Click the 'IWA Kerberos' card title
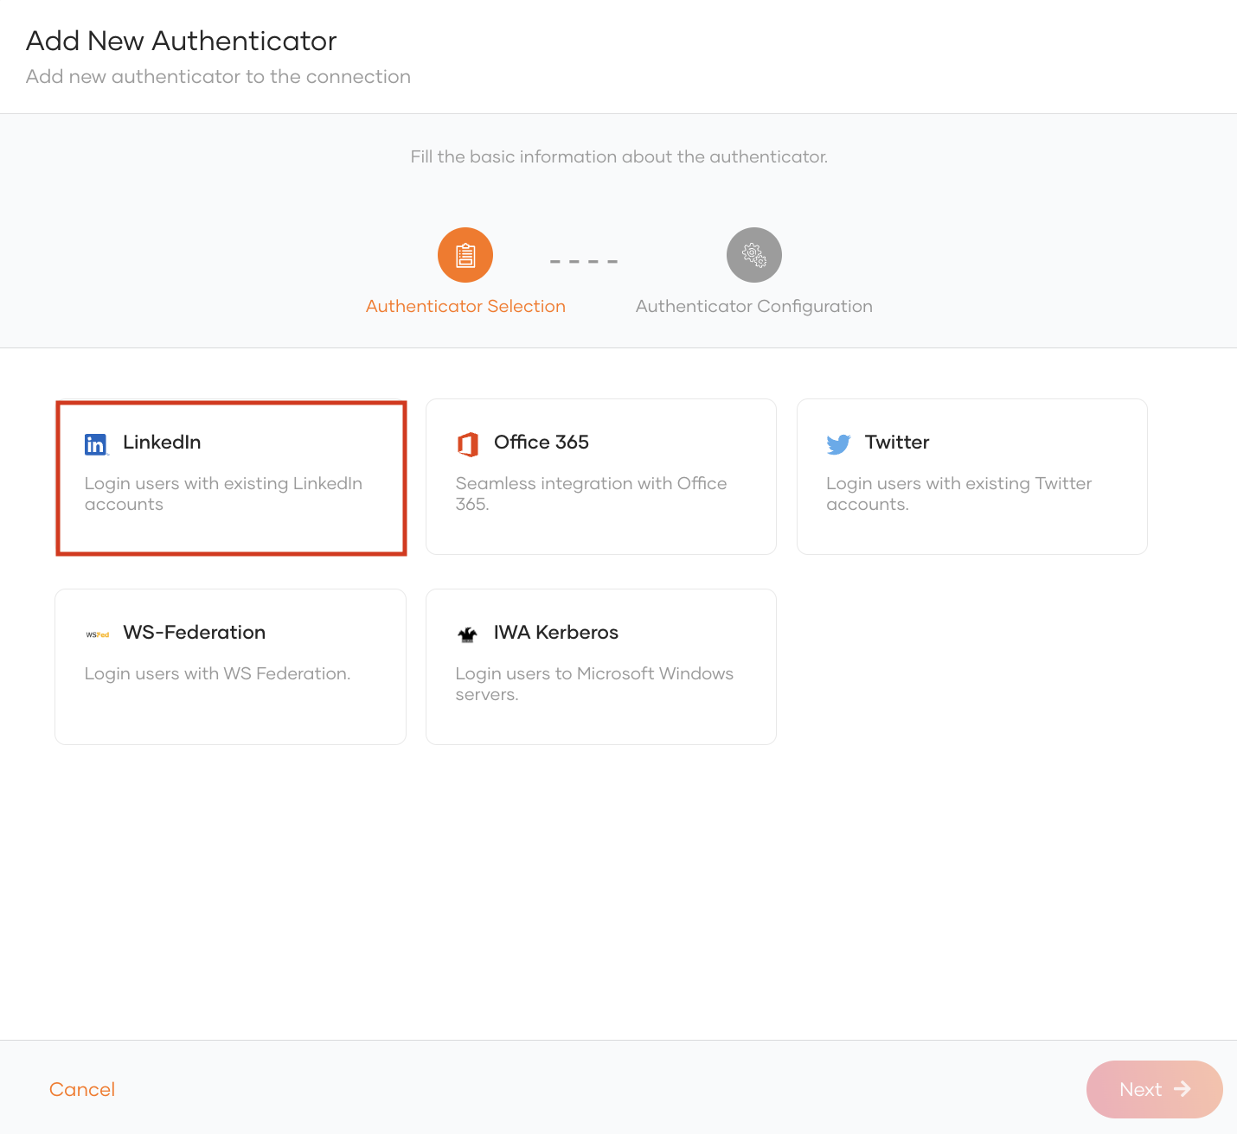This screenshot has height=1134, width=1237. coord(556,632)
